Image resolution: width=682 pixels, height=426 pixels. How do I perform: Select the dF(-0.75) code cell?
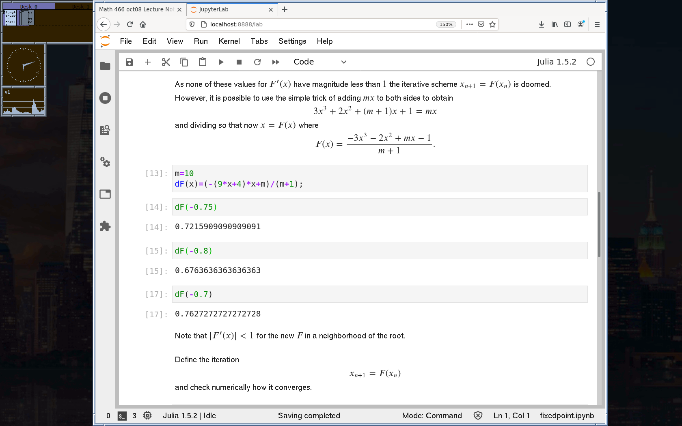379,207
